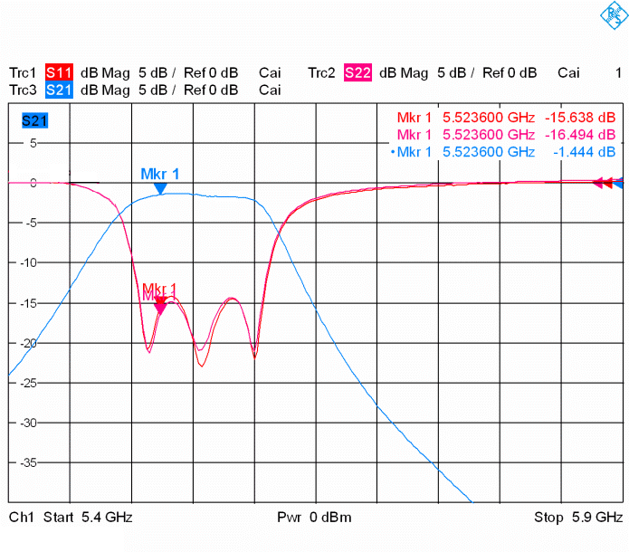Click the blue Mkr 1 triangle on S21 curve
Image resolution: width=629 pixels, height=552 pixels.
[x=160, y=188]
